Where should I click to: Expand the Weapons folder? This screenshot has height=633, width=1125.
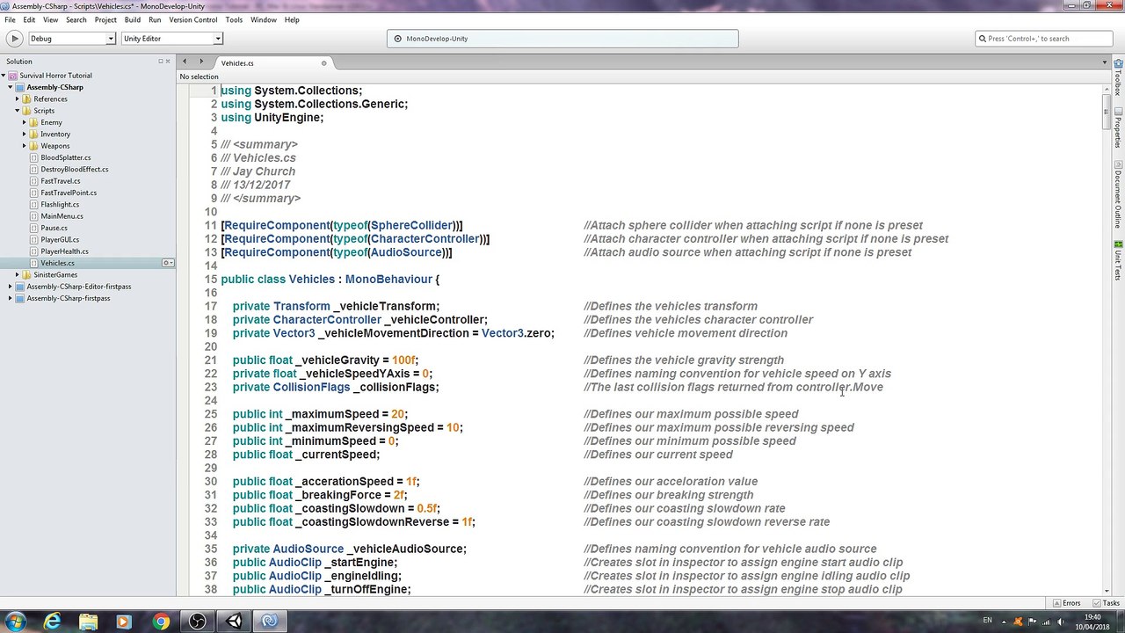pyautogui.click(x=24, y=146)
